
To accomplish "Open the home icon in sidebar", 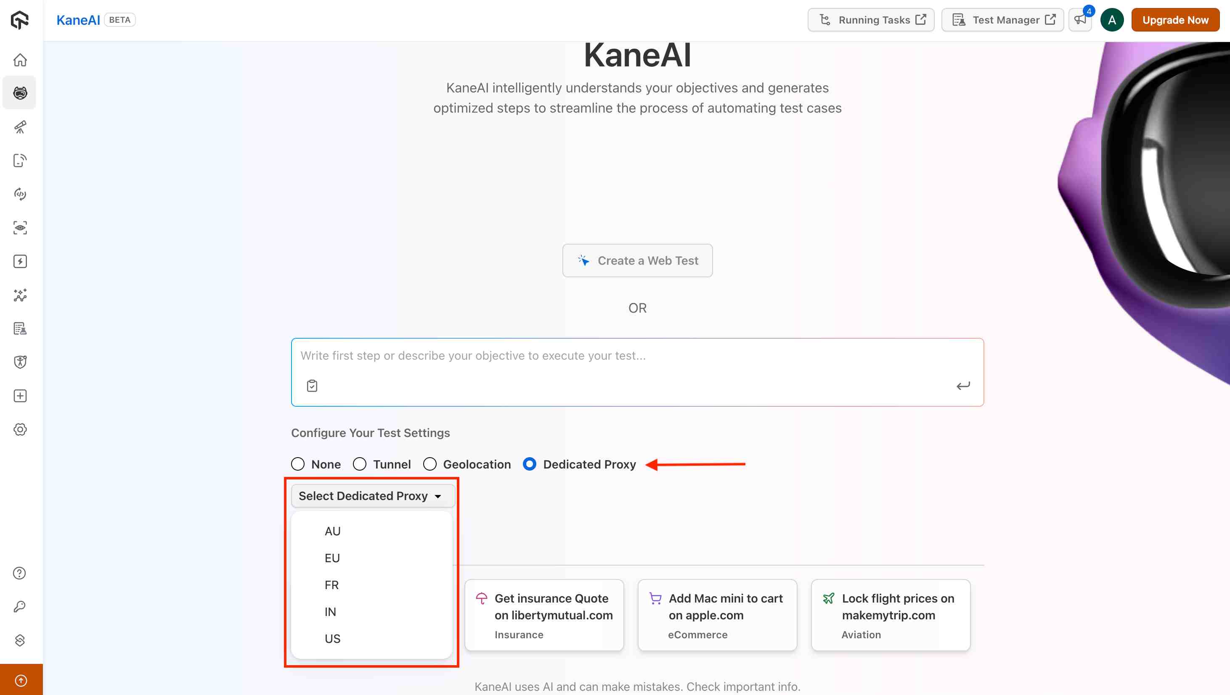I will coord(20,60).
